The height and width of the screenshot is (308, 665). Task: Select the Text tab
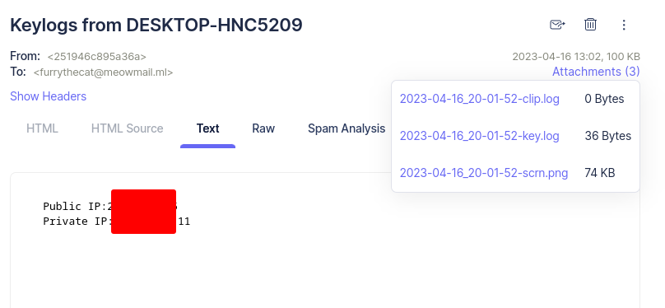(x=207, y=128)
